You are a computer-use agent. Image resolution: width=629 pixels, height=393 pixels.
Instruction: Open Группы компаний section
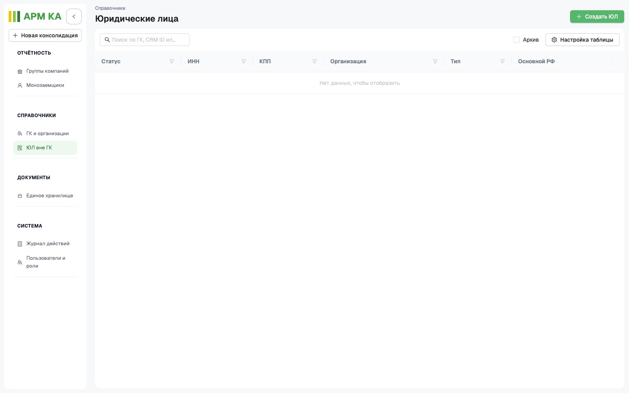pyautogui.click(x=45, y=71)
